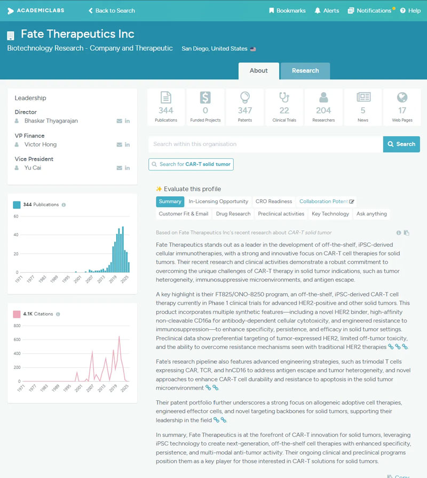Email Yu Cai via envelope icon
Screen dimensions: 427x478
tap(119, 168)
